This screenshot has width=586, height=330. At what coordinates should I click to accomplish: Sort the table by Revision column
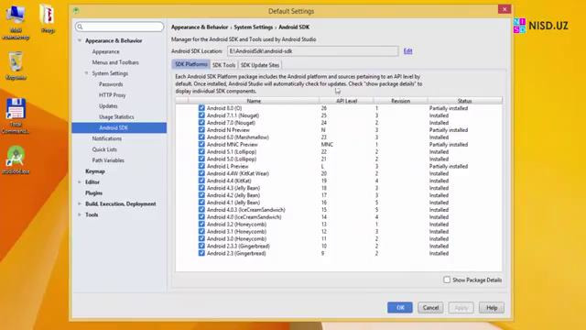[401, 101]
